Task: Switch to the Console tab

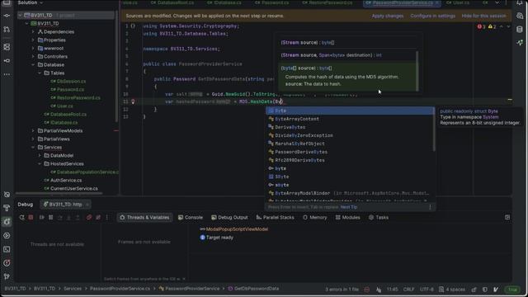Action: 191,218
